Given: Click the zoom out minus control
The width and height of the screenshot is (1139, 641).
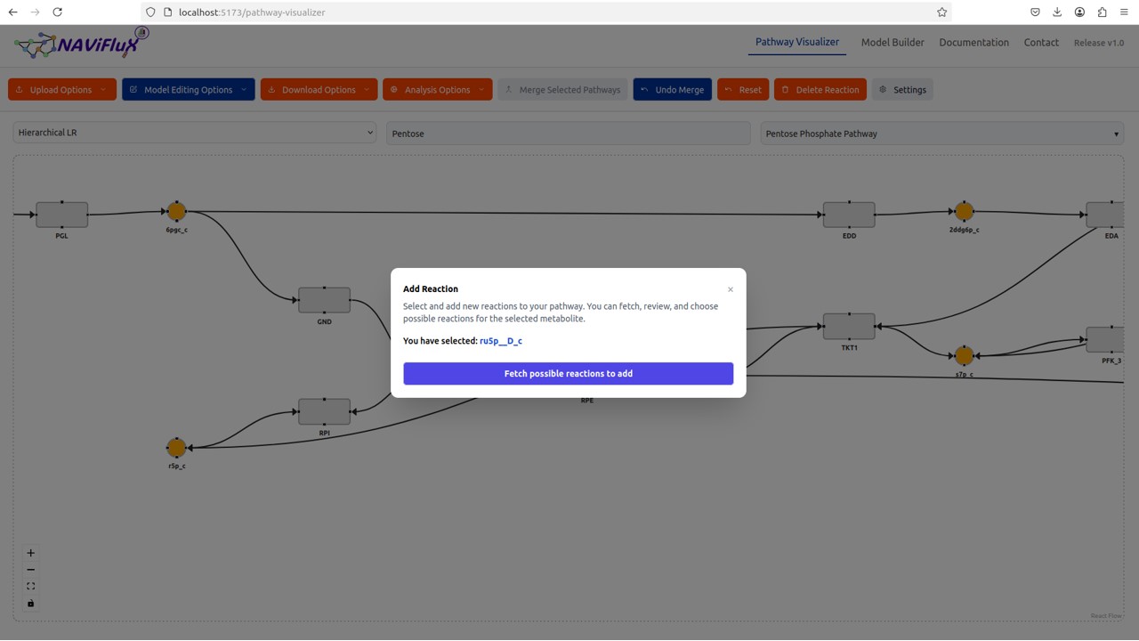Looking at the screenshot, I should point(30,570).
